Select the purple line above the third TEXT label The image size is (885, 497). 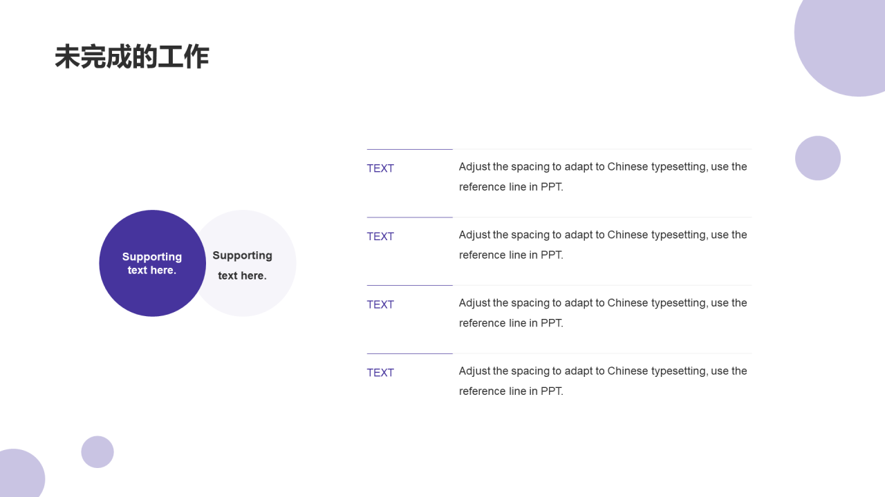click(409, 285)
